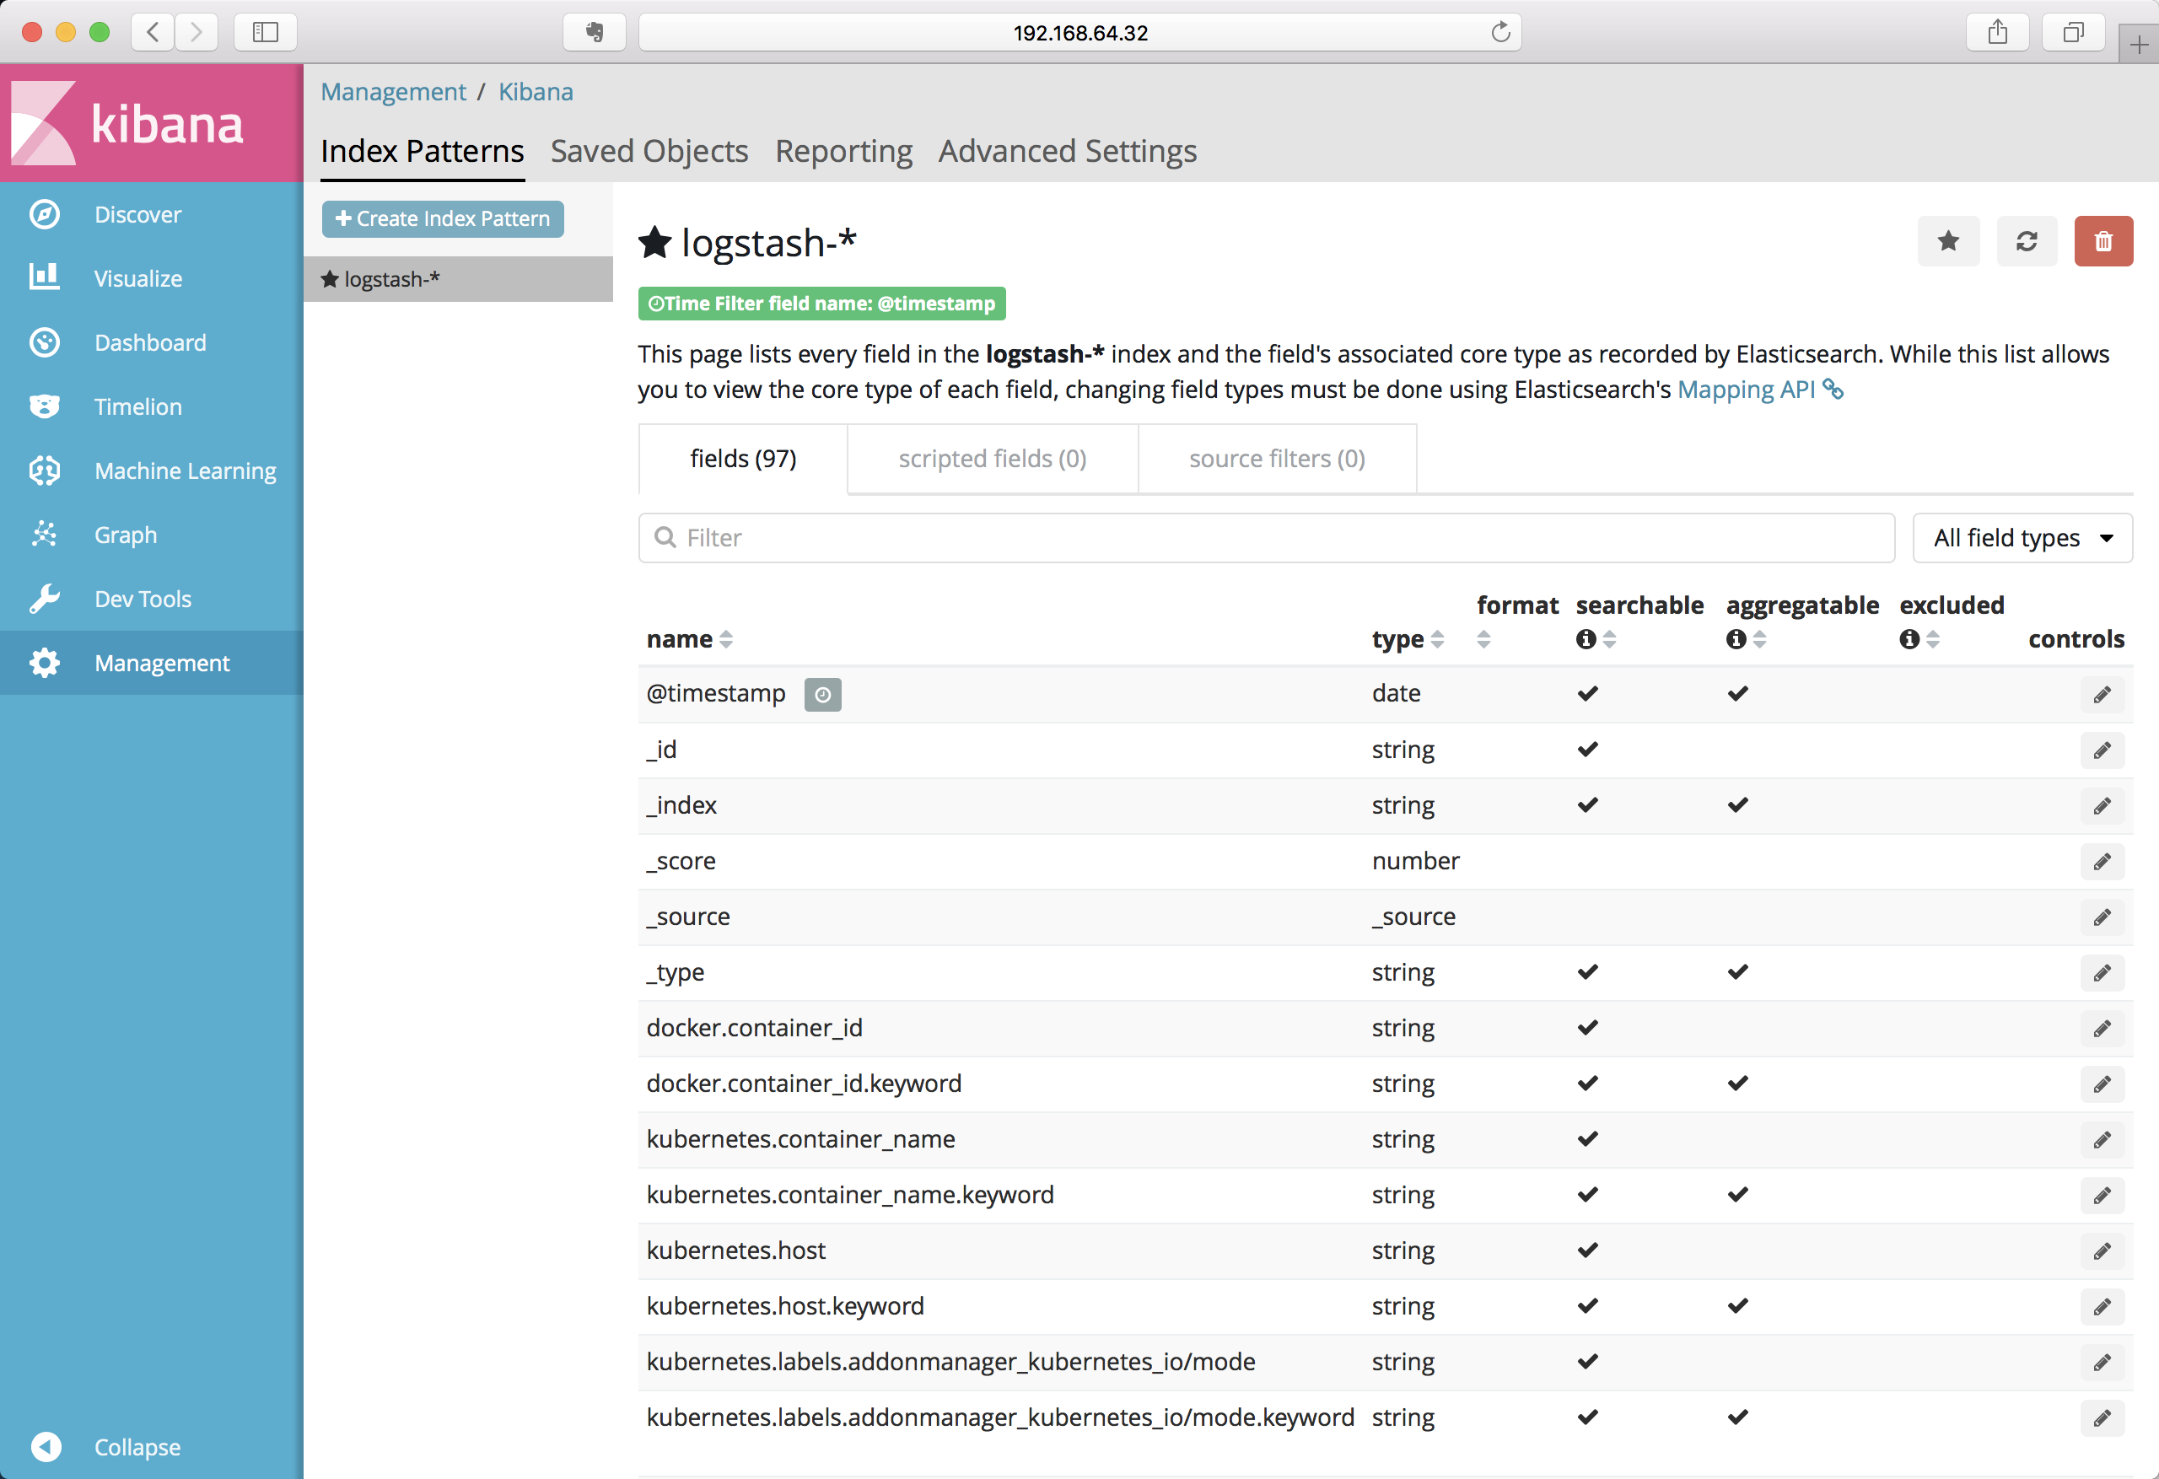Open the Graph section
Screen dimensions: 2159x1479
(152, 535)
